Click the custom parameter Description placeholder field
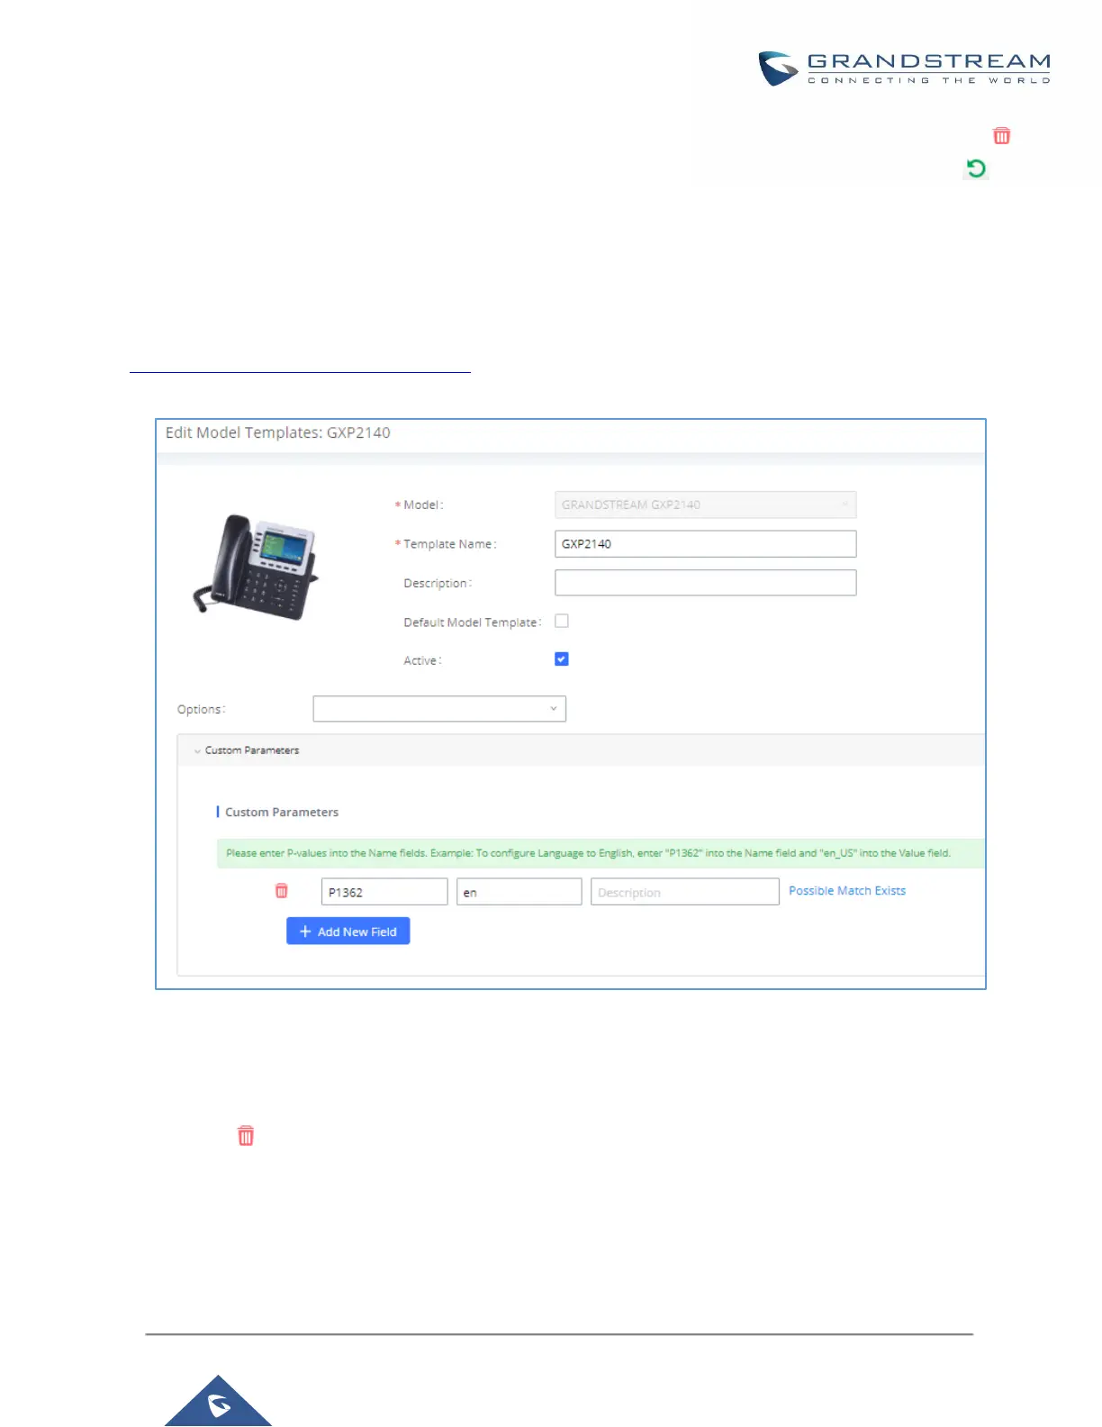 pos(684,892)
